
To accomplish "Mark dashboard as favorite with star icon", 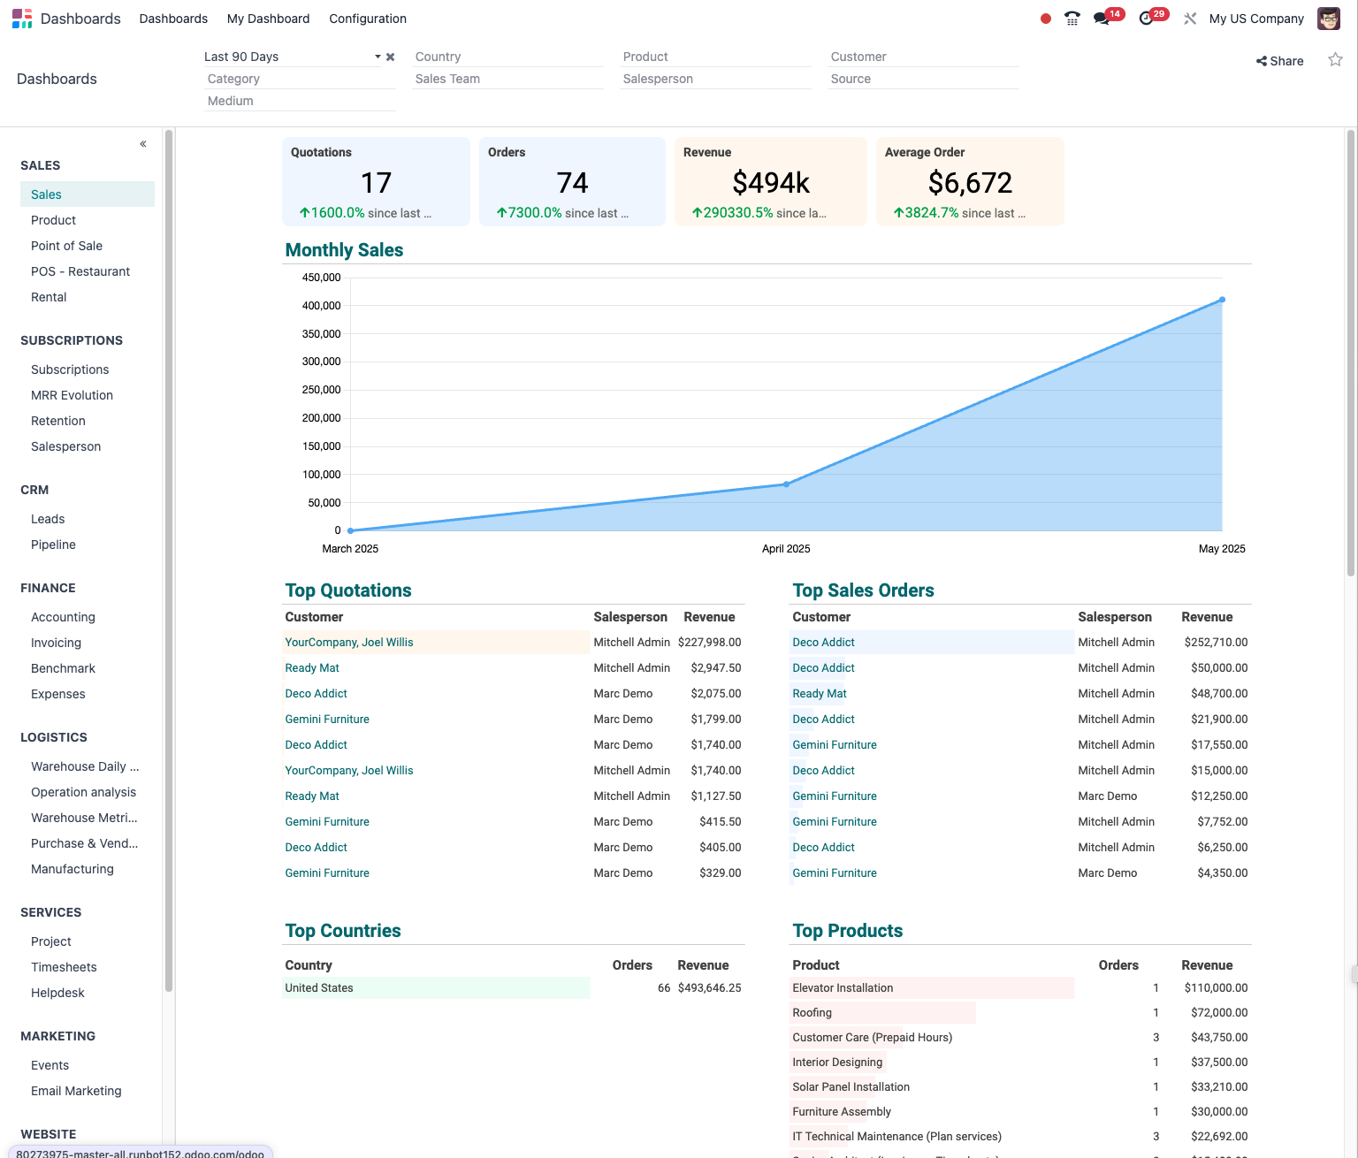I will pyautogui.click(x=1335, y=60).
